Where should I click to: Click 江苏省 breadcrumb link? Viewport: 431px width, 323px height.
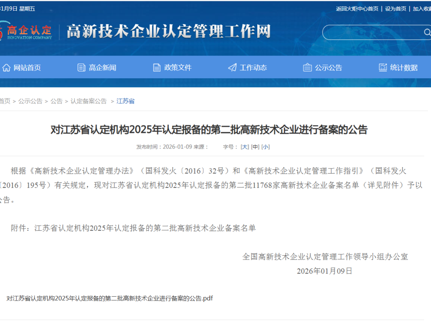(125, 101)
